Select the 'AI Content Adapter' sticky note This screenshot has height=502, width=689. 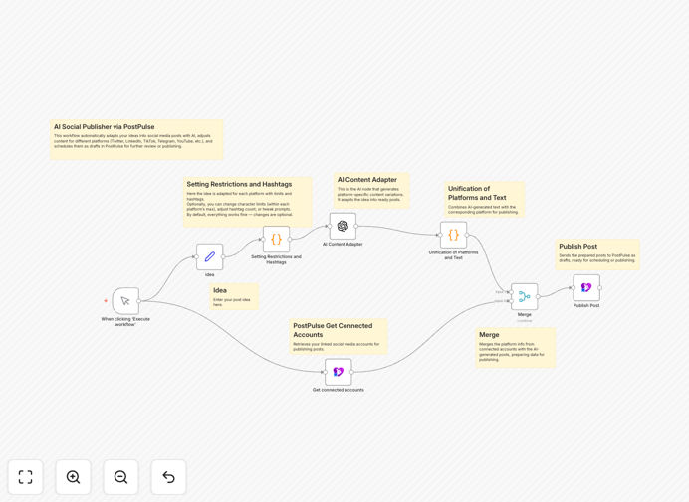(371, 191)
